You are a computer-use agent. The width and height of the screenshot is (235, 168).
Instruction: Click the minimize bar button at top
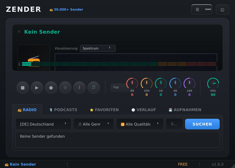click(208, 9)
